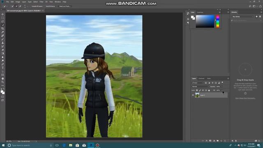Select the Gradient tool
Viewport: 263px width, 148px height.
2,53
